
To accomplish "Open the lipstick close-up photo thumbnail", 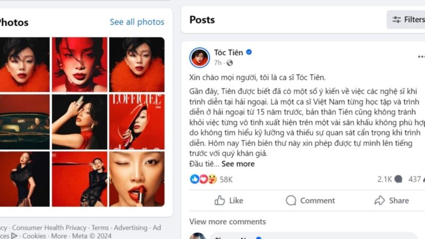I will point(137,179).
